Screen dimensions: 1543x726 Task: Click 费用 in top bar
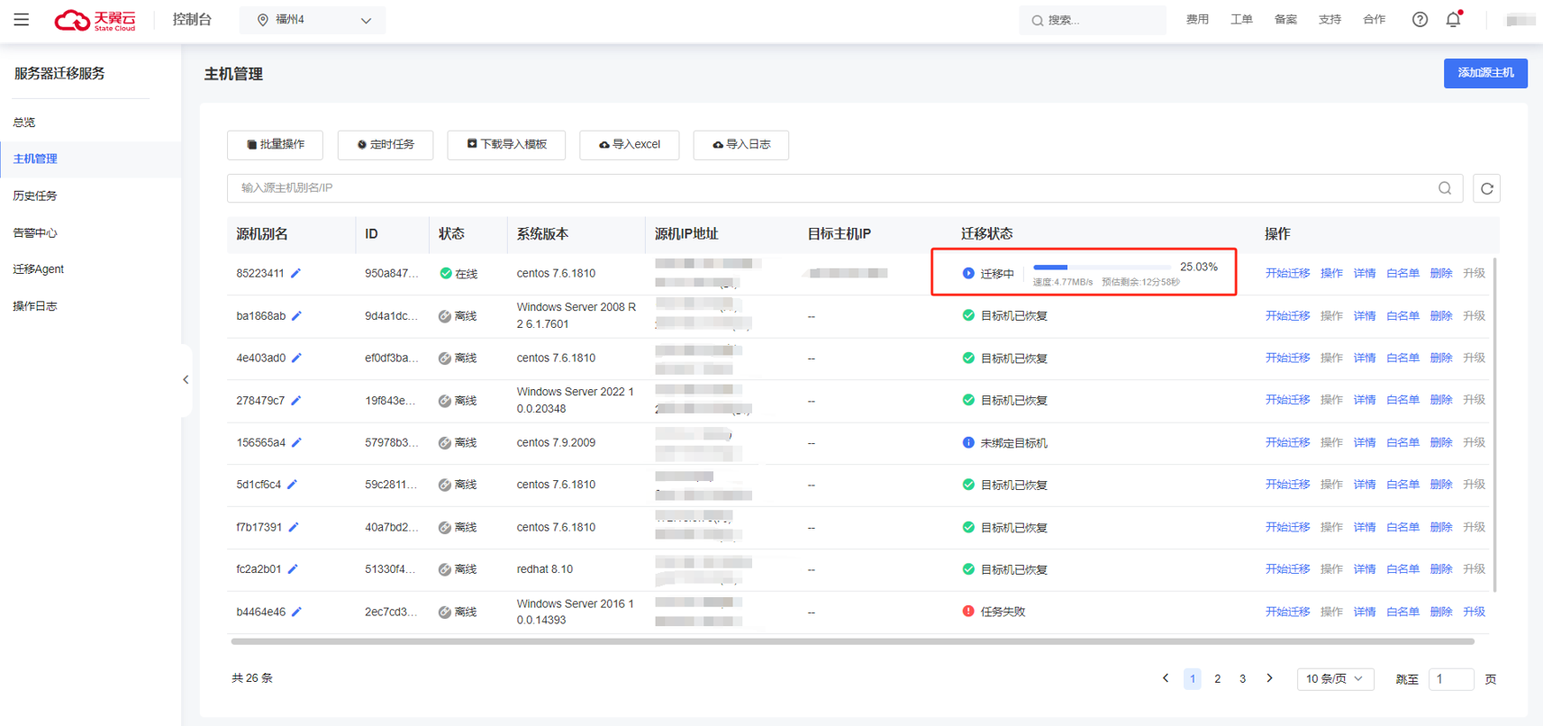1197,19
